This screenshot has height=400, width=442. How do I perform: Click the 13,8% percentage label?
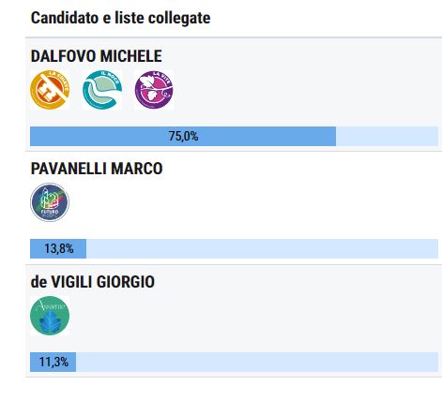(59, 249)
